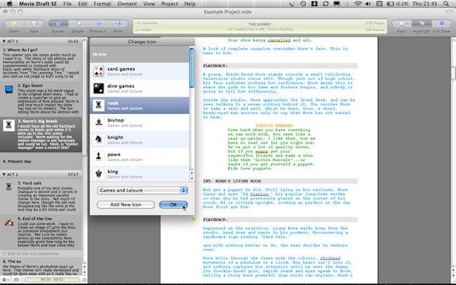456x285 pixels.
Task: Toggle the Highlight toolbar button
Action: tap(421, 24)
